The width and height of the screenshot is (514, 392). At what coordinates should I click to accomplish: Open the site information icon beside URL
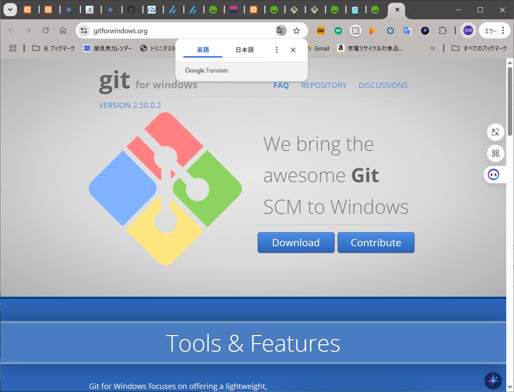click(x=84, y=30)
